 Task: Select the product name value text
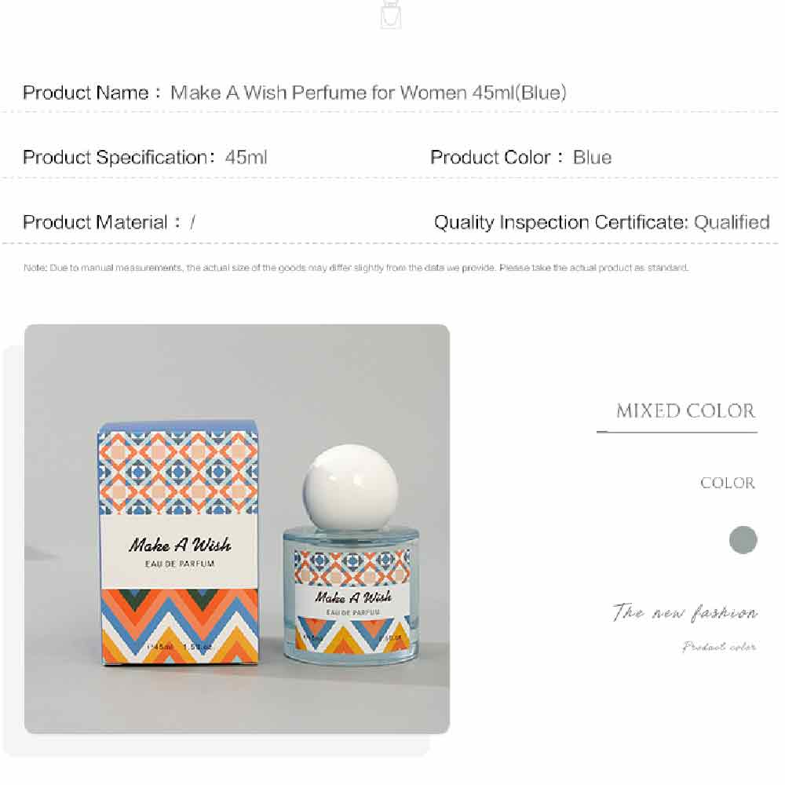[x=368, y=93]
